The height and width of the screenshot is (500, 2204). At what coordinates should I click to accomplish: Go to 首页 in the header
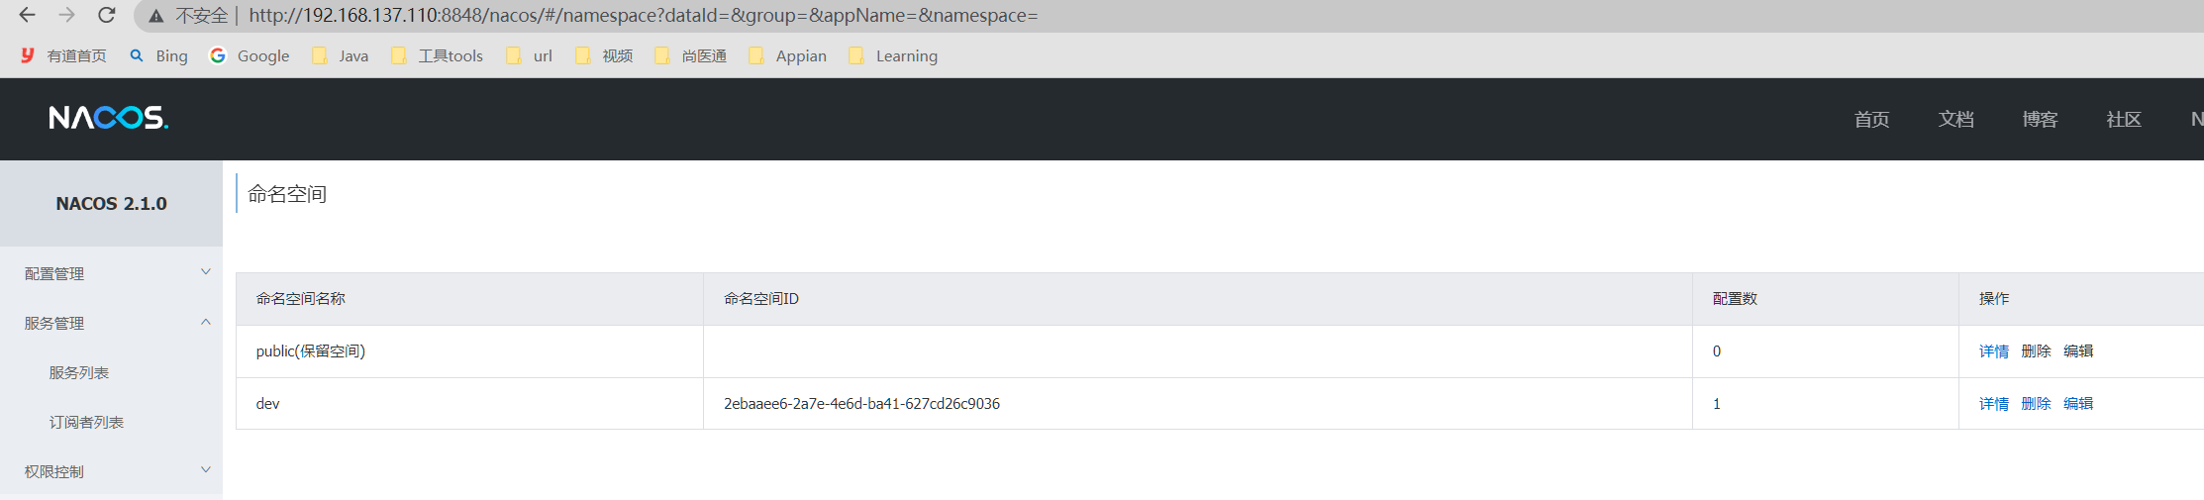(1871, 119)
